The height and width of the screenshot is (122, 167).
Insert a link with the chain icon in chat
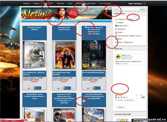(124, 97)
